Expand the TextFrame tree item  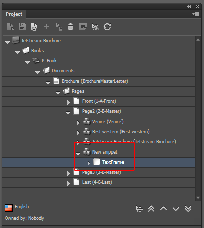(x=89, y=163)
